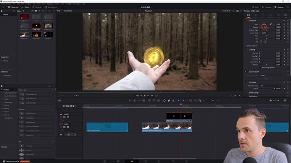Select the Trim Edit mode tool

[x=135, y=101]
